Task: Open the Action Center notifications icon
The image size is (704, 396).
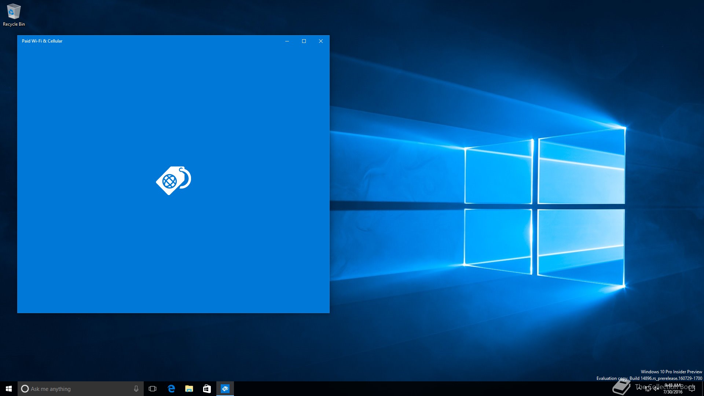Action: (x=692, y=389)
